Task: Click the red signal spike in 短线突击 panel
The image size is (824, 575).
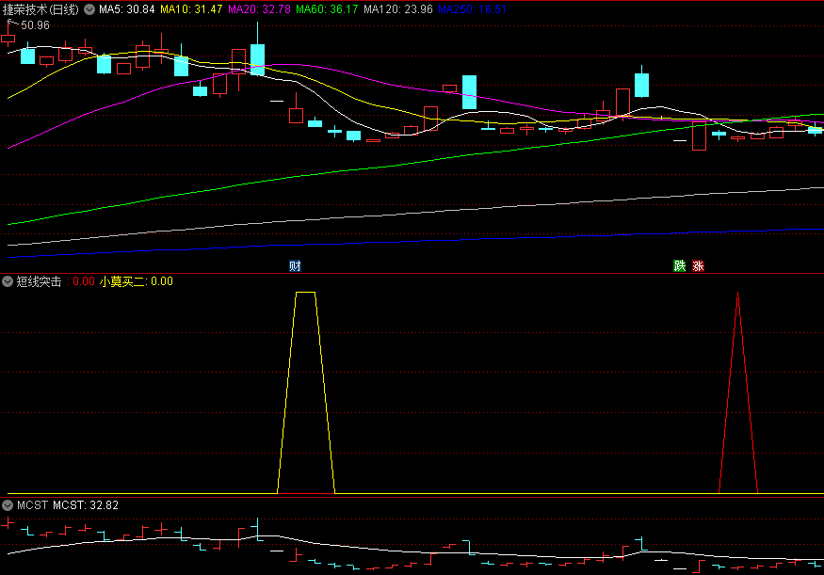Action: tap(737, 294)
